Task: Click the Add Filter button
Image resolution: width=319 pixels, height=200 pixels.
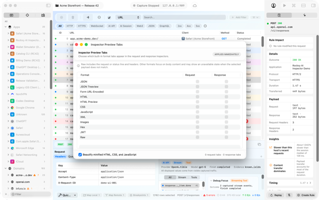Action: click(x=239, y=17)
